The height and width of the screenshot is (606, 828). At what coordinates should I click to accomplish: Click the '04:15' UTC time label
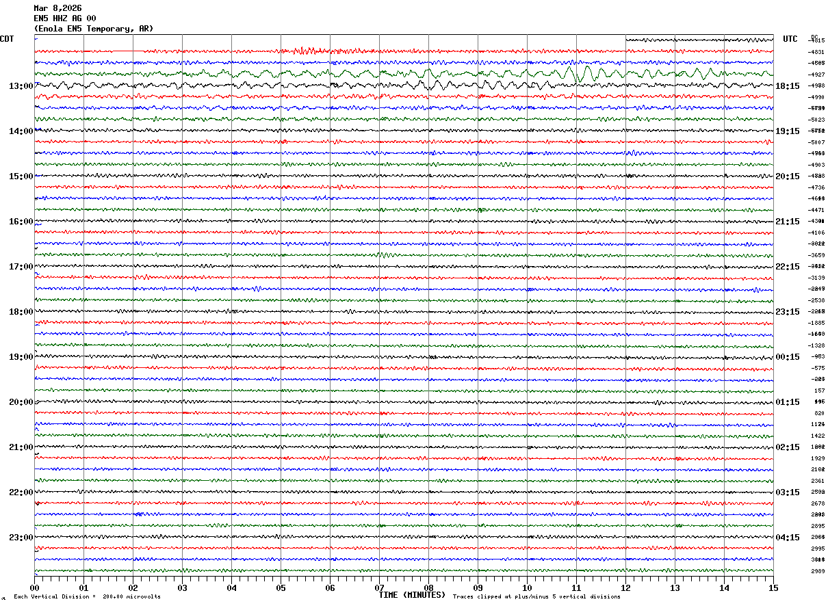click(x=788, y=538)
